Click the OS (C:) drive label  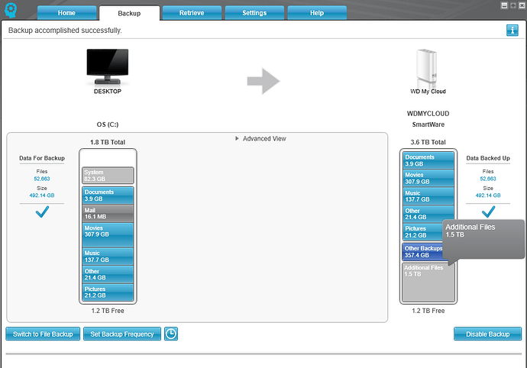(108, 124)
